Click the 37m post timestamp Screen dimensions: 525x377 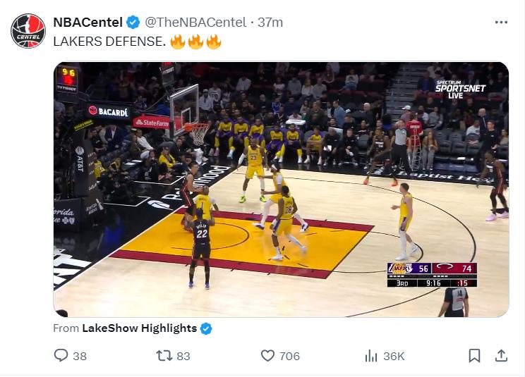coord(270,23)
